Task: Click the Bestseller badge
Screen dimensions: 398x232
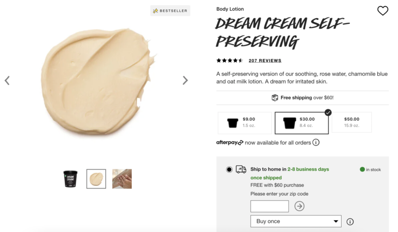Action: coord(170,10)
